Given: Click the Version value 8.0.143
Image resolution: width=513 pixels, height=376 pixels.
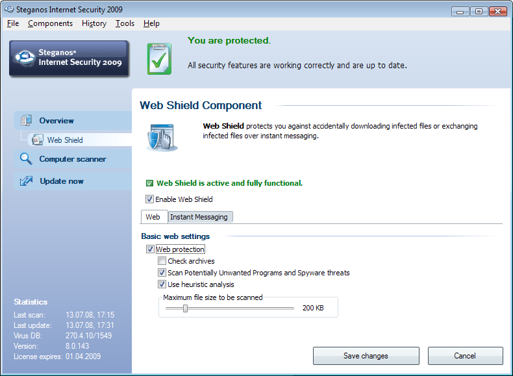Looking at the screenshot, I should [77, 346].
